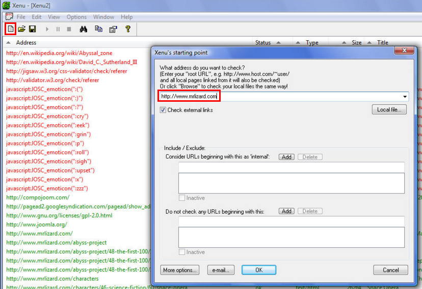Select the http://www.joomla.org/ row

(37, 224)
